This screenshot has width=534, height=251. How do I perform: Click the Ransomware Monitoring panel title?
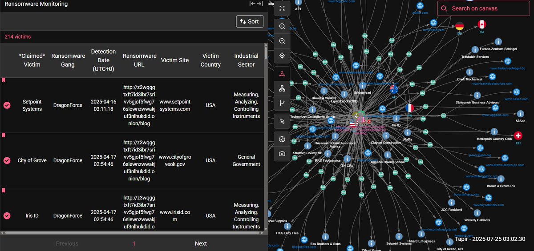pyautogui.click(x=36, y=4)
